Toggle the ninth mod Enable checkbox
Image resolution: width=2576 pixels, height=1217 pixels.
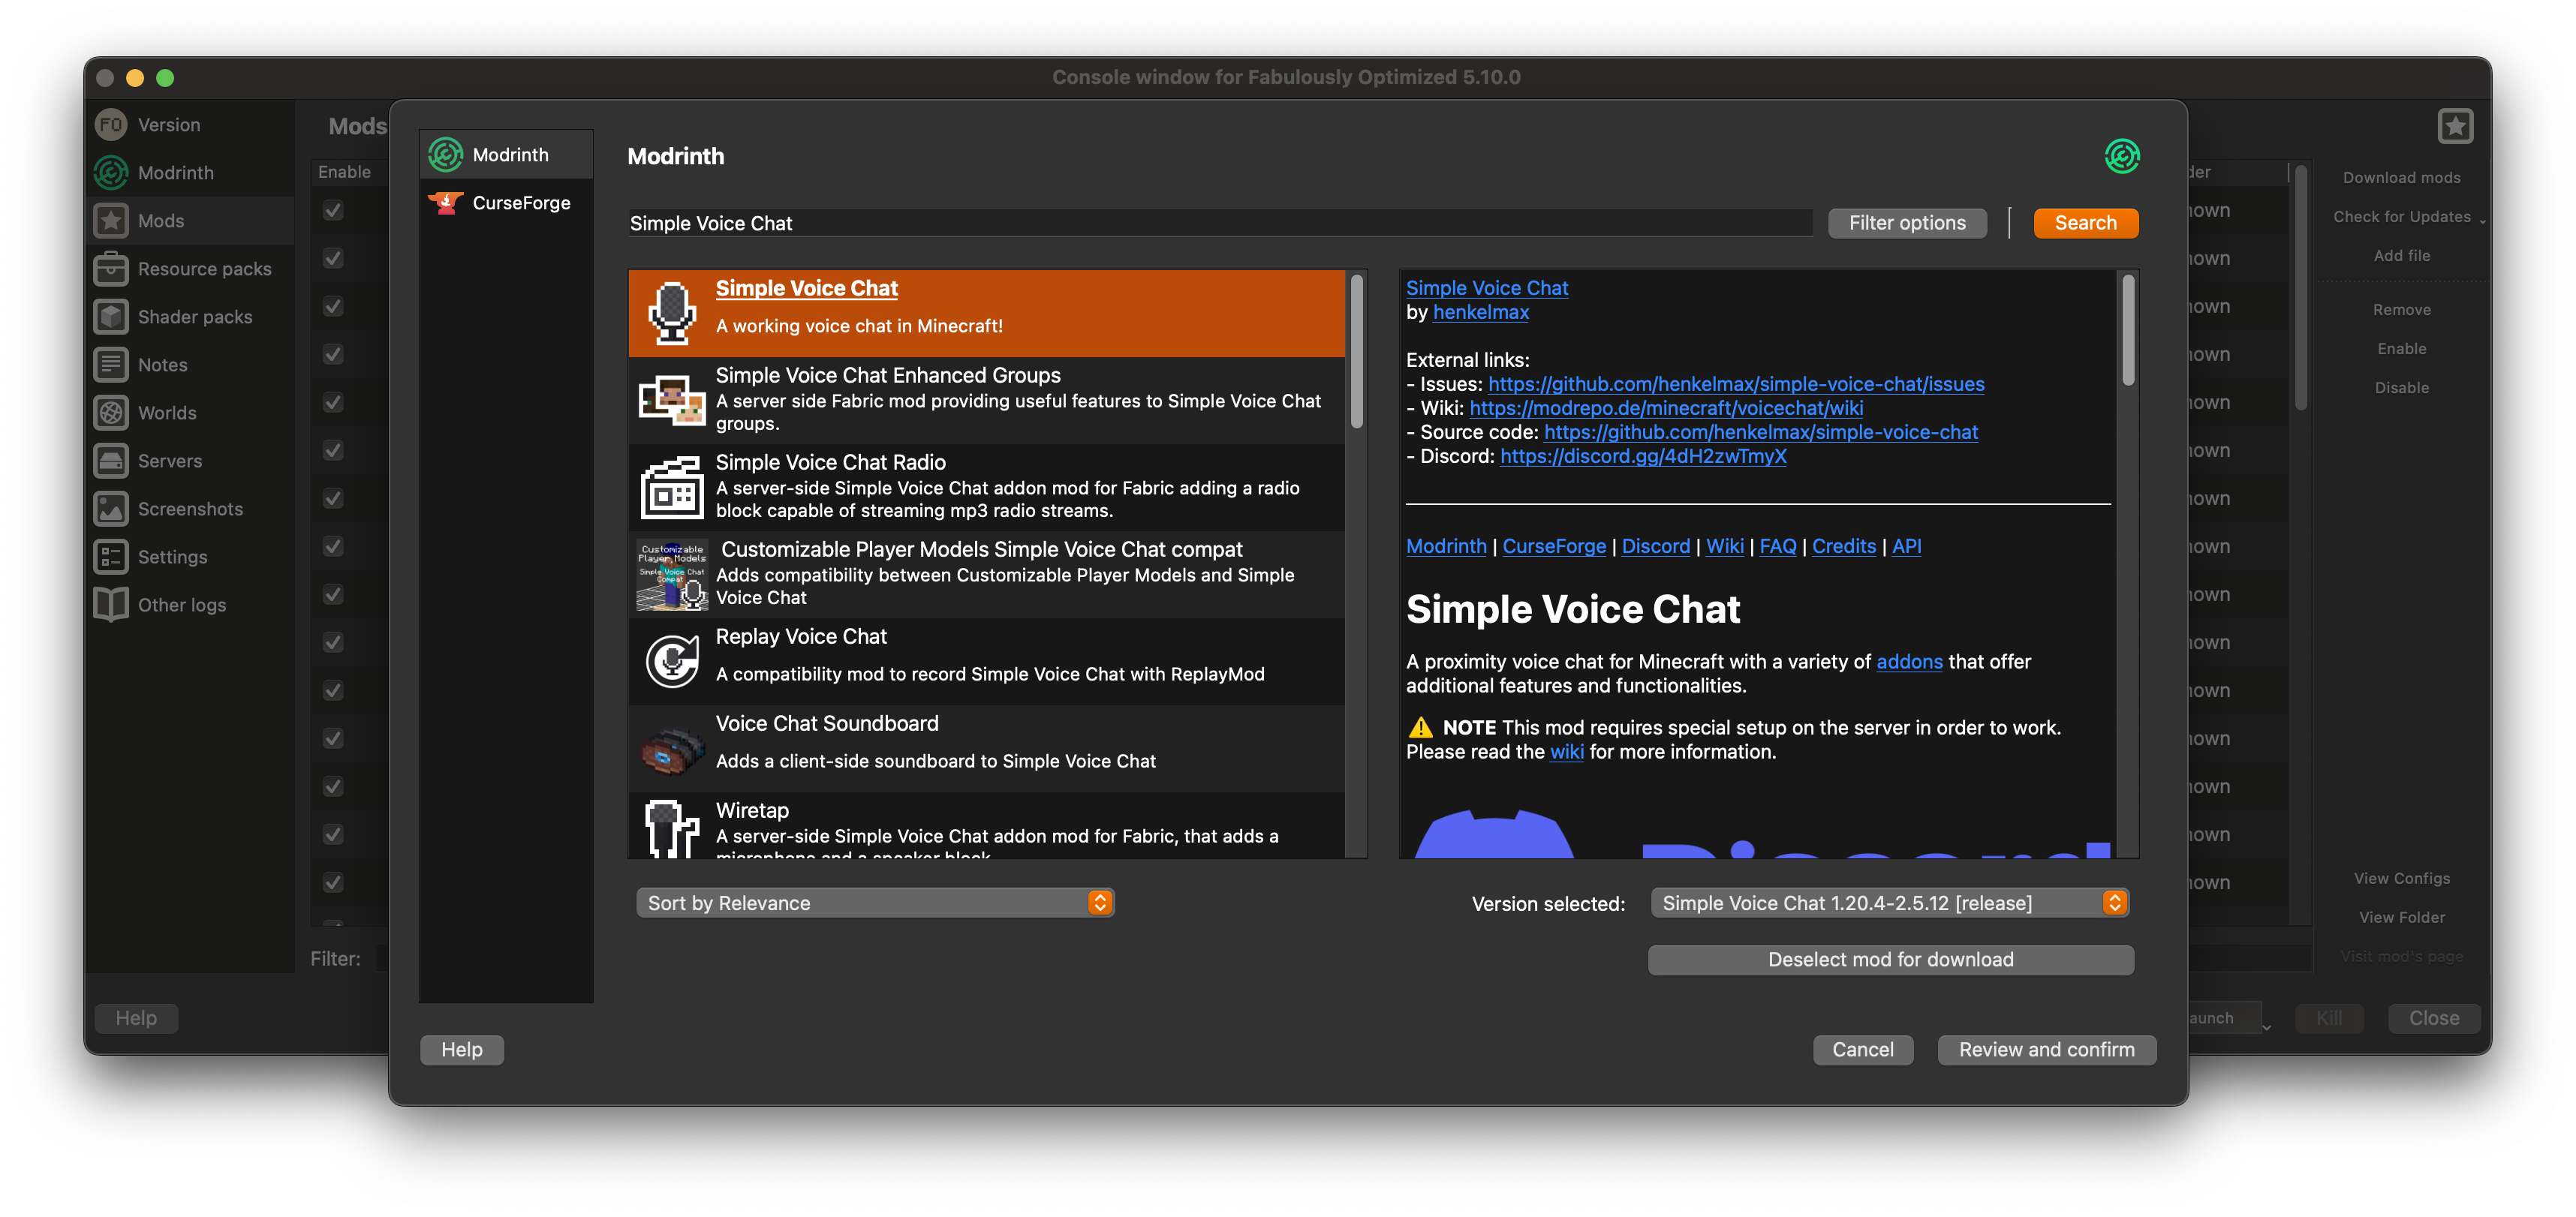click(x=333, y=595)
